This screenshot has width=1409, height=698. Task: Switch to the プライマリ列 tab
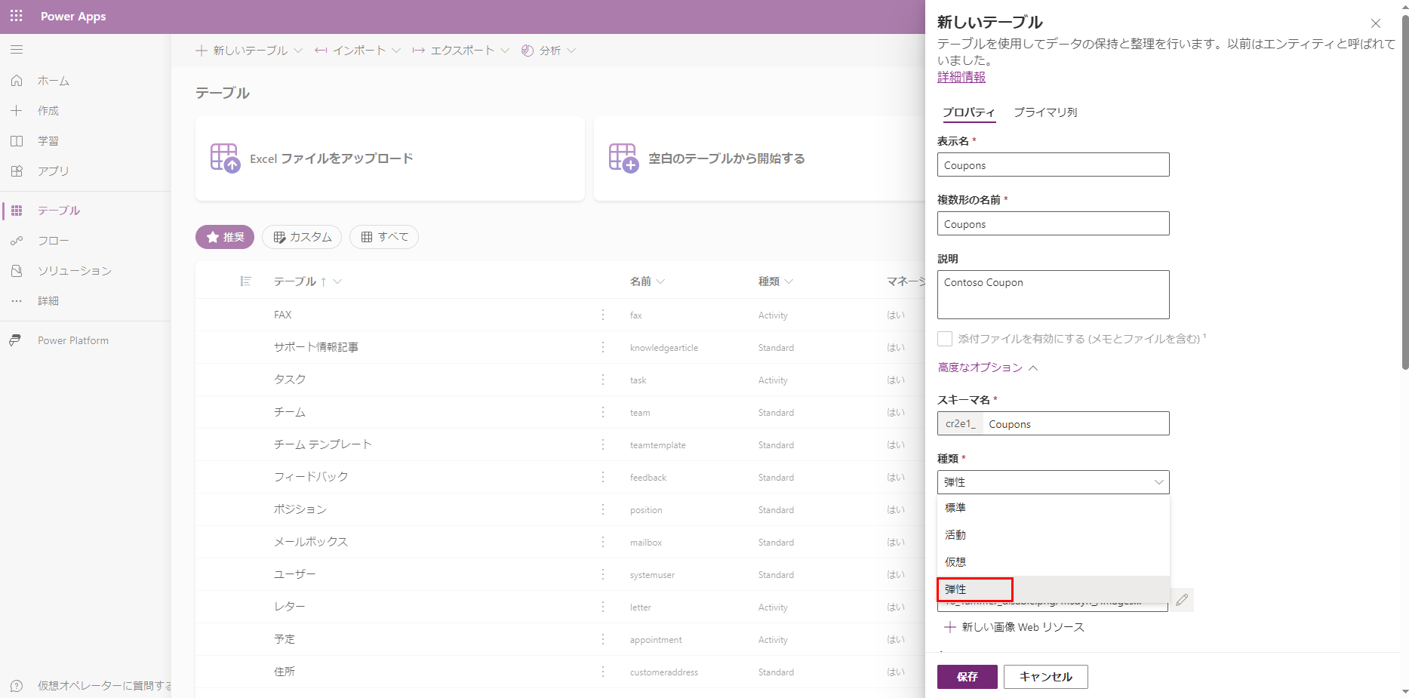tap(1045, 112)
